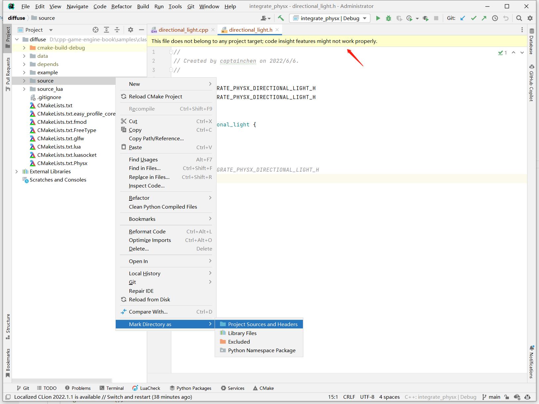Choose Library Files submenu option
This screenshot has width=539, height=404.
(x=259, y=333)
